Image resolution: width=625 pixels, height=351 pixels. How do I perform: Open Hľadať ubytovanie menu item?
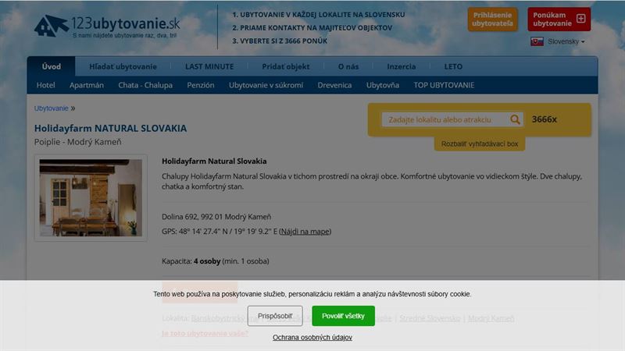click(x=123, y=66)
